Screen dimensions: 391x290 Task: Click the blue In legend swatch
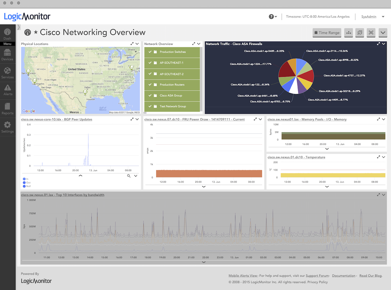24,179
